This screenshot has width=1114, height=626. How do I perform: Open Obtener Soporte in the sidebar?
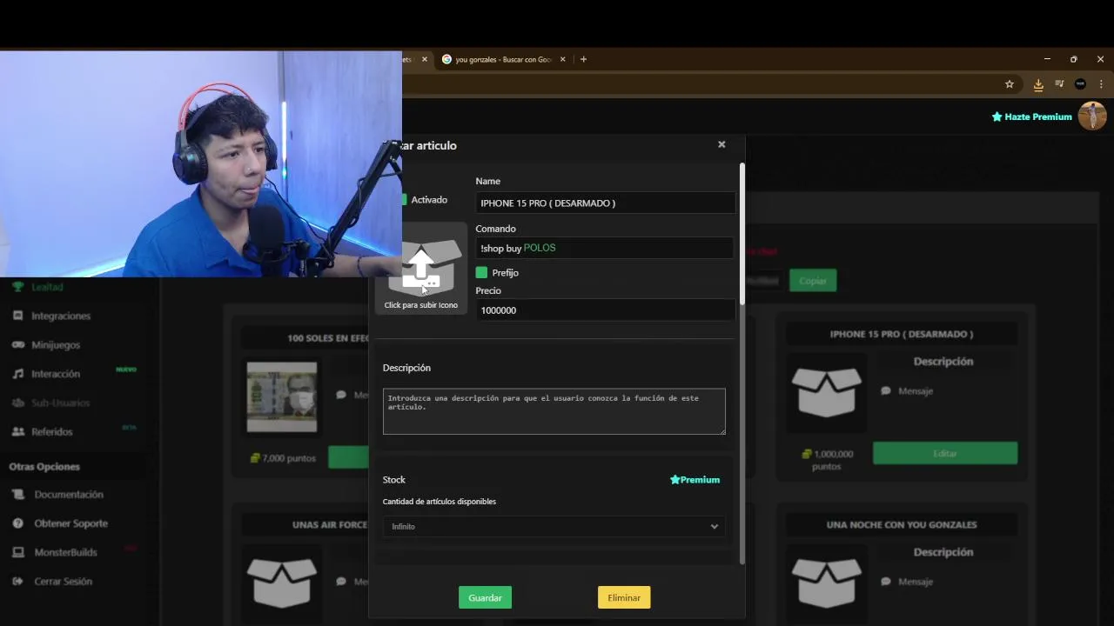click(71, 523)
